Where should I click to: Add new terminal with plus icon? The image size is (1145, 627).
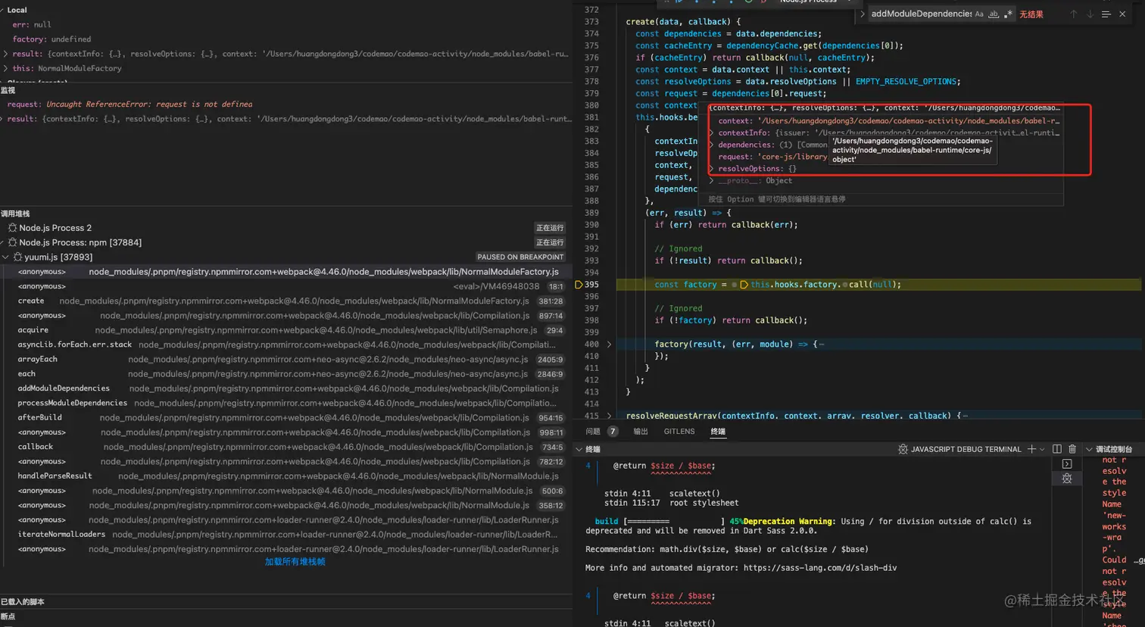[x=1031, y=449]
